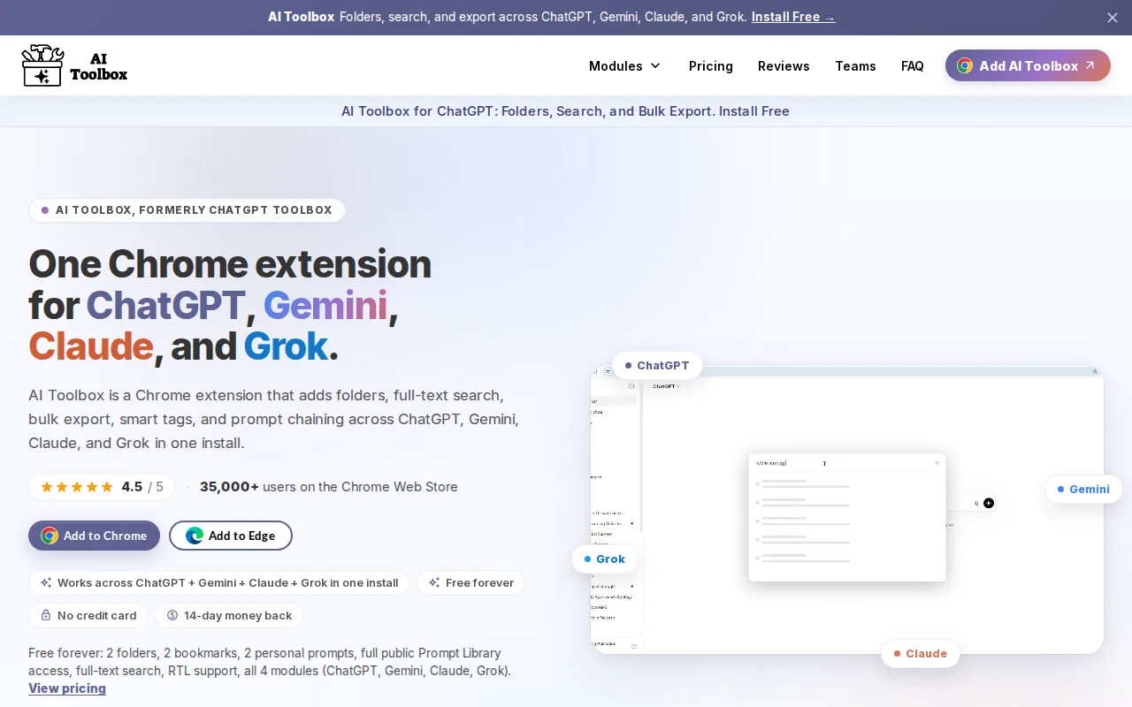Click the sparkle icon beside Free forever
Viewport: 1132px width, 707px height.
(x=434, y=582)
